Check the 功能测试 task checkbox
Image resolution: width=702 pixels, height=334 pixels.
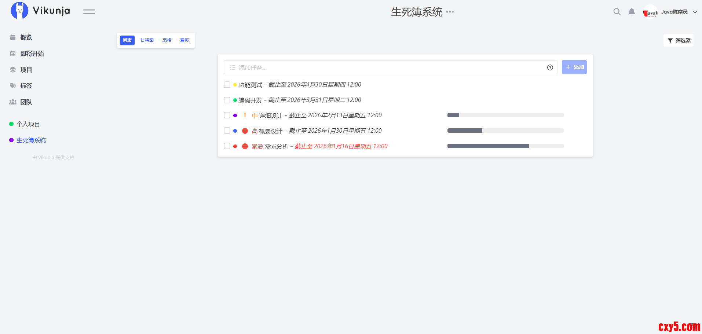(227, 85)
